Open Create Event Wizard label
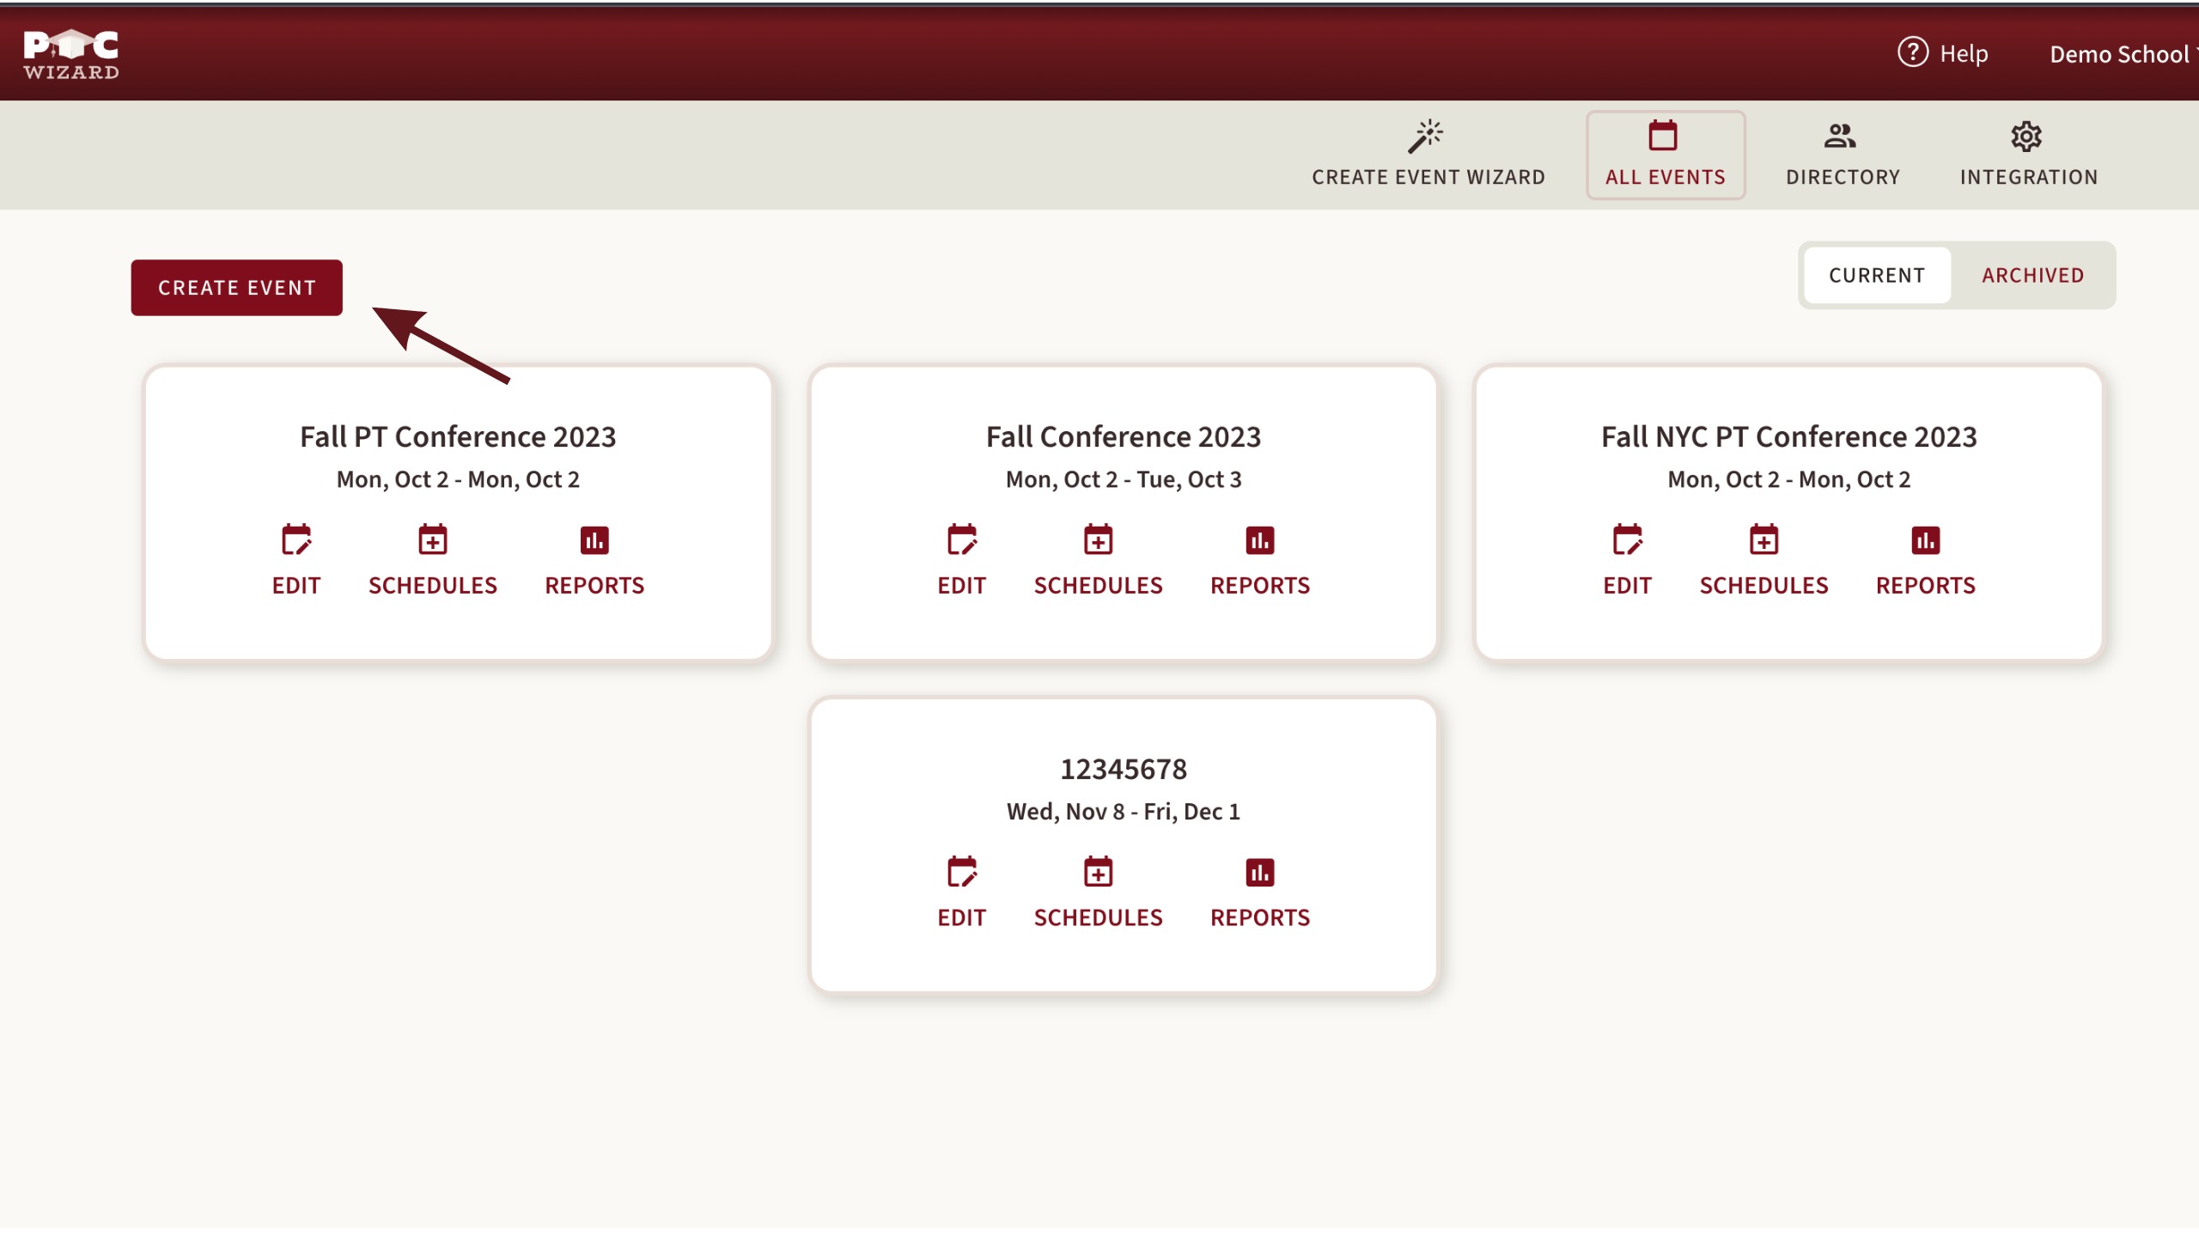This screenshot has width=2199, height=1237. click(1428, 177)
